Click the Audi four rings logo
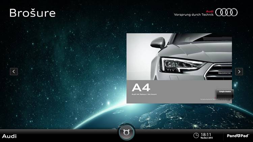 [226, 12]
